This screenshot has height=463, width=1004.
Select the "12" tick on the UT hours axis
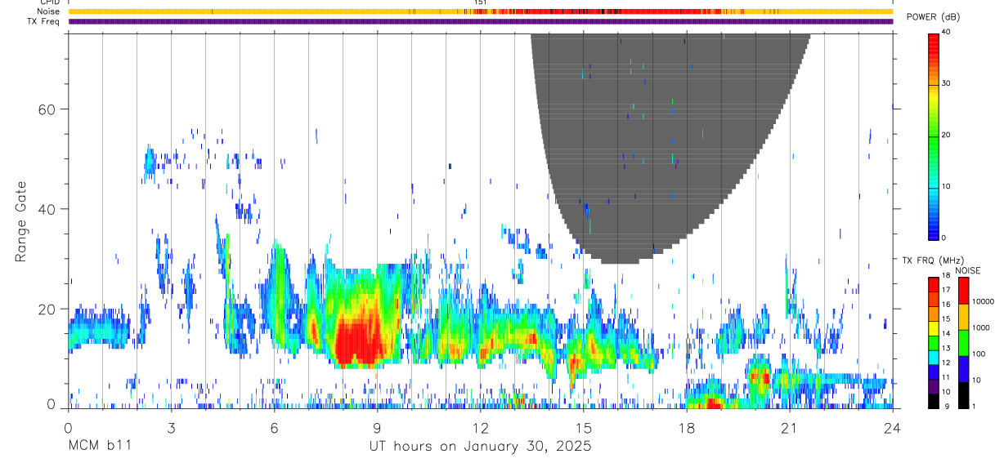coord(480,428)
